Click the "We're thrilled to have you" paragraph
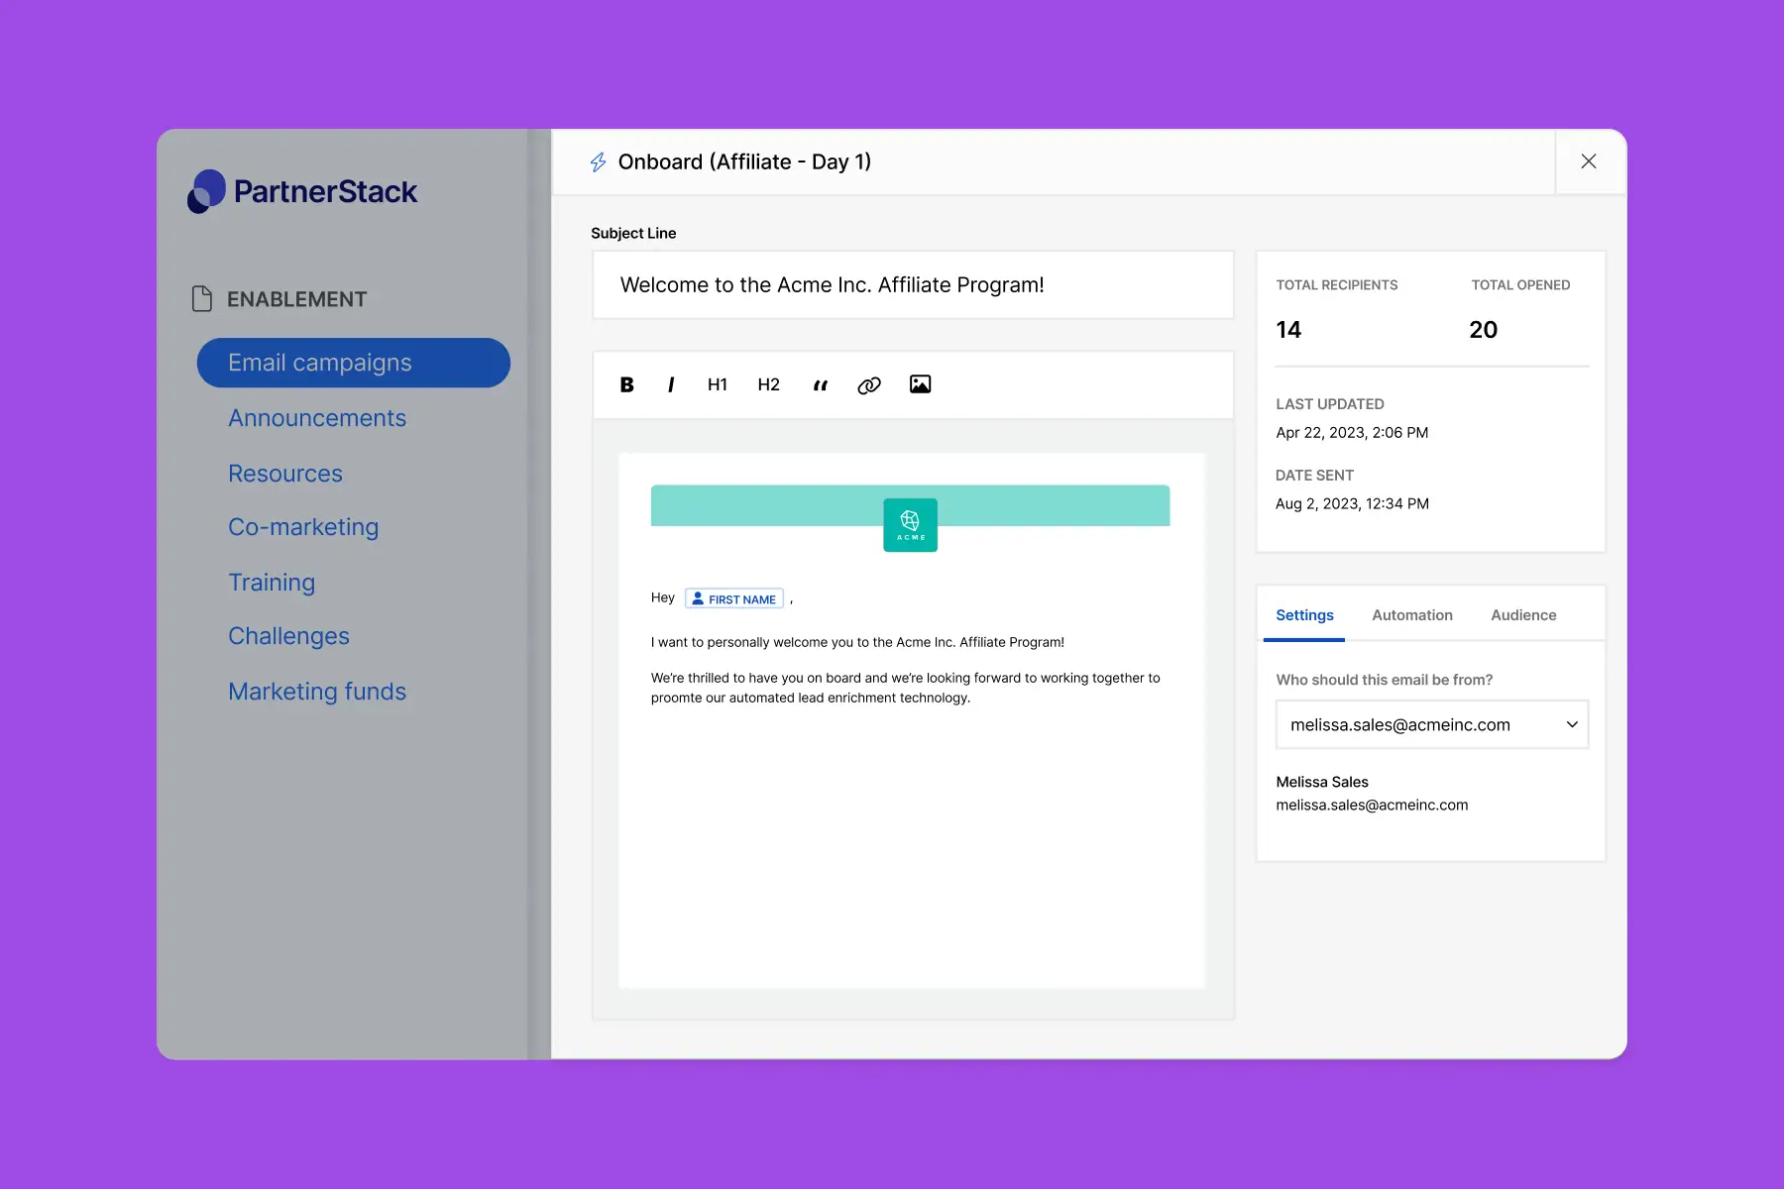 click(x=905, y=688)
